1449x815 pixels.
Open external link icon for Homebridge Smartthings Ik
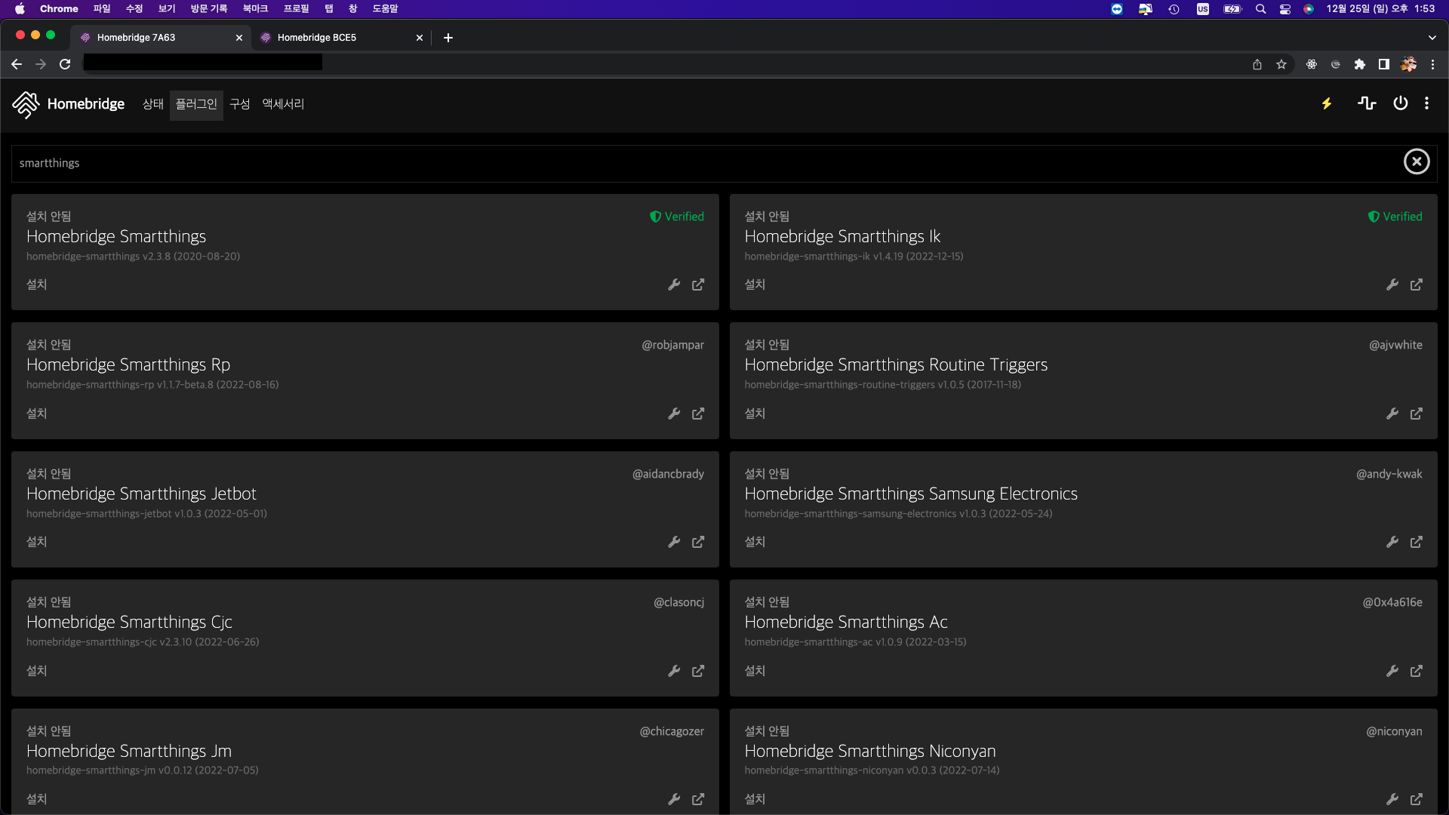point(1416,284)
